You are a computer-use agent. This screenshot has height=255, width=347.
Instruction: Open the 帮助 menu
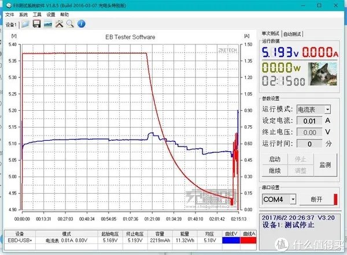pyautogui.click(x=64, y=14)
